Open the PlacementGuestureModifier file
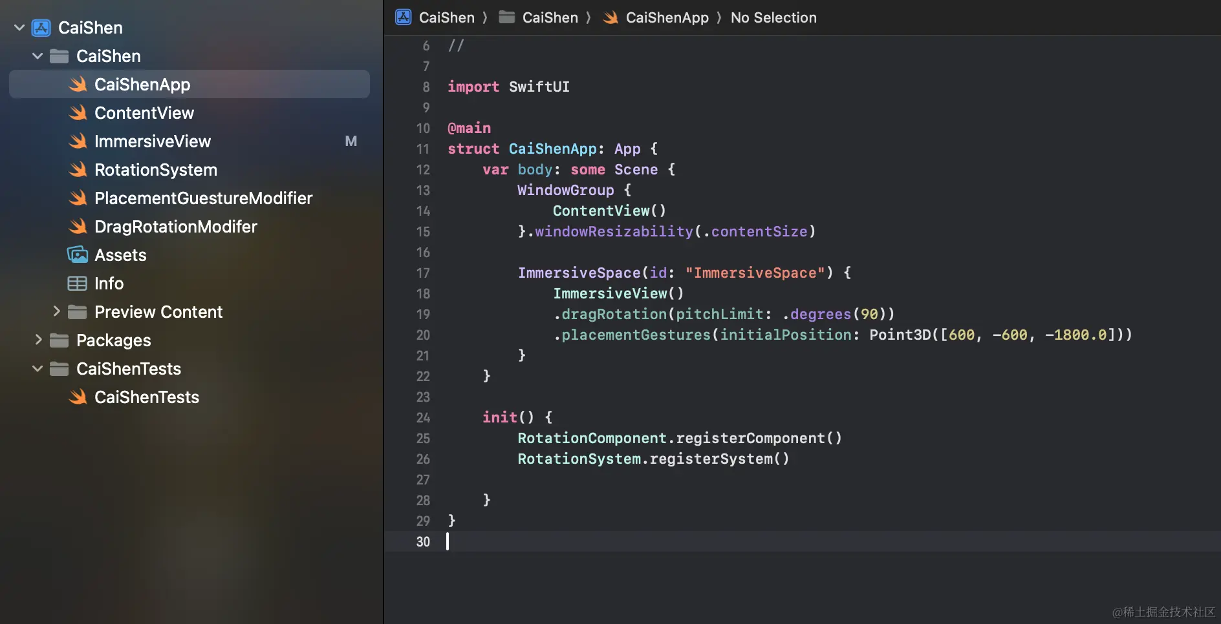The width and height of the screenshot is (1221, 624). pyautogui.click(x=189, y=198)
